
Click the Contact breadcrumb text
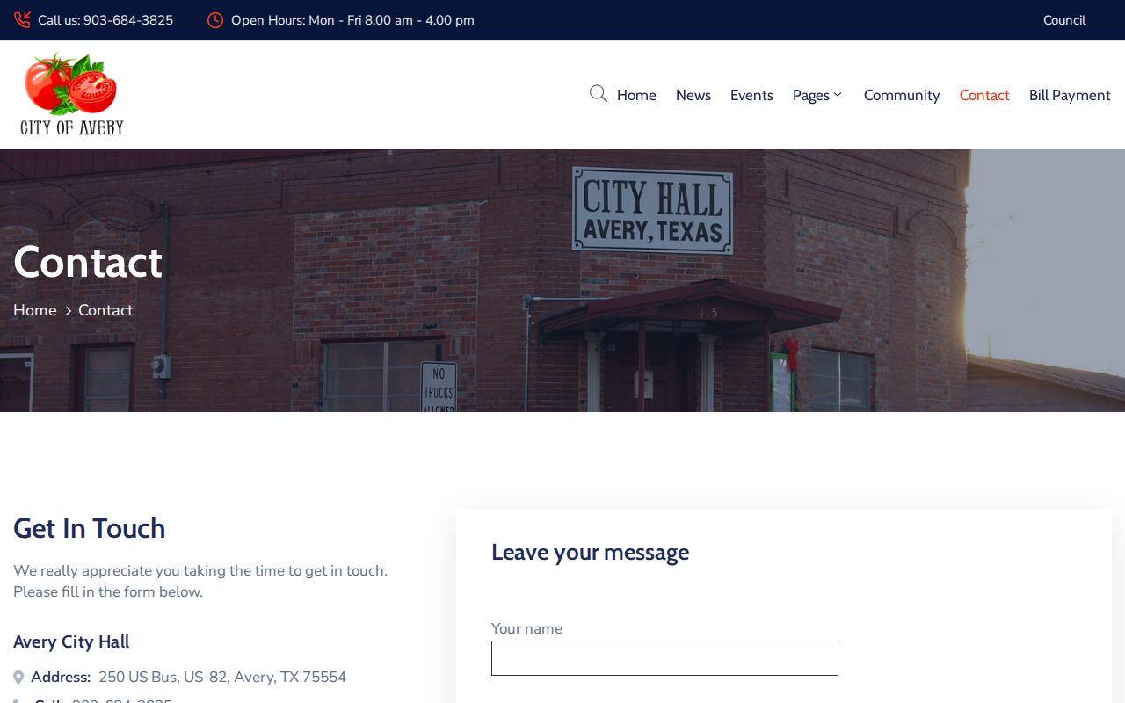[x=105, y=310]
